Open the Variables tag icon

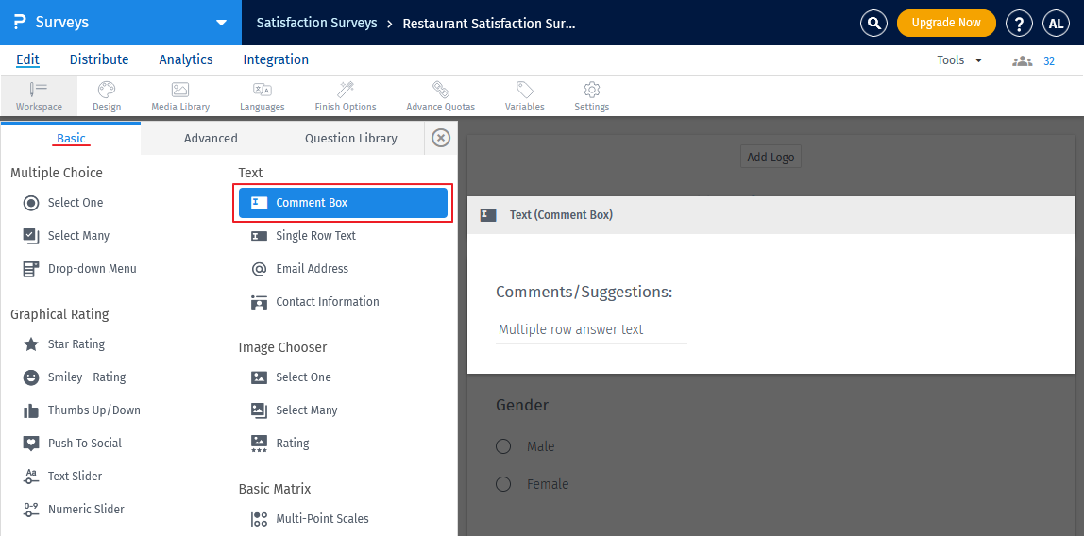(x=524, y=91)
